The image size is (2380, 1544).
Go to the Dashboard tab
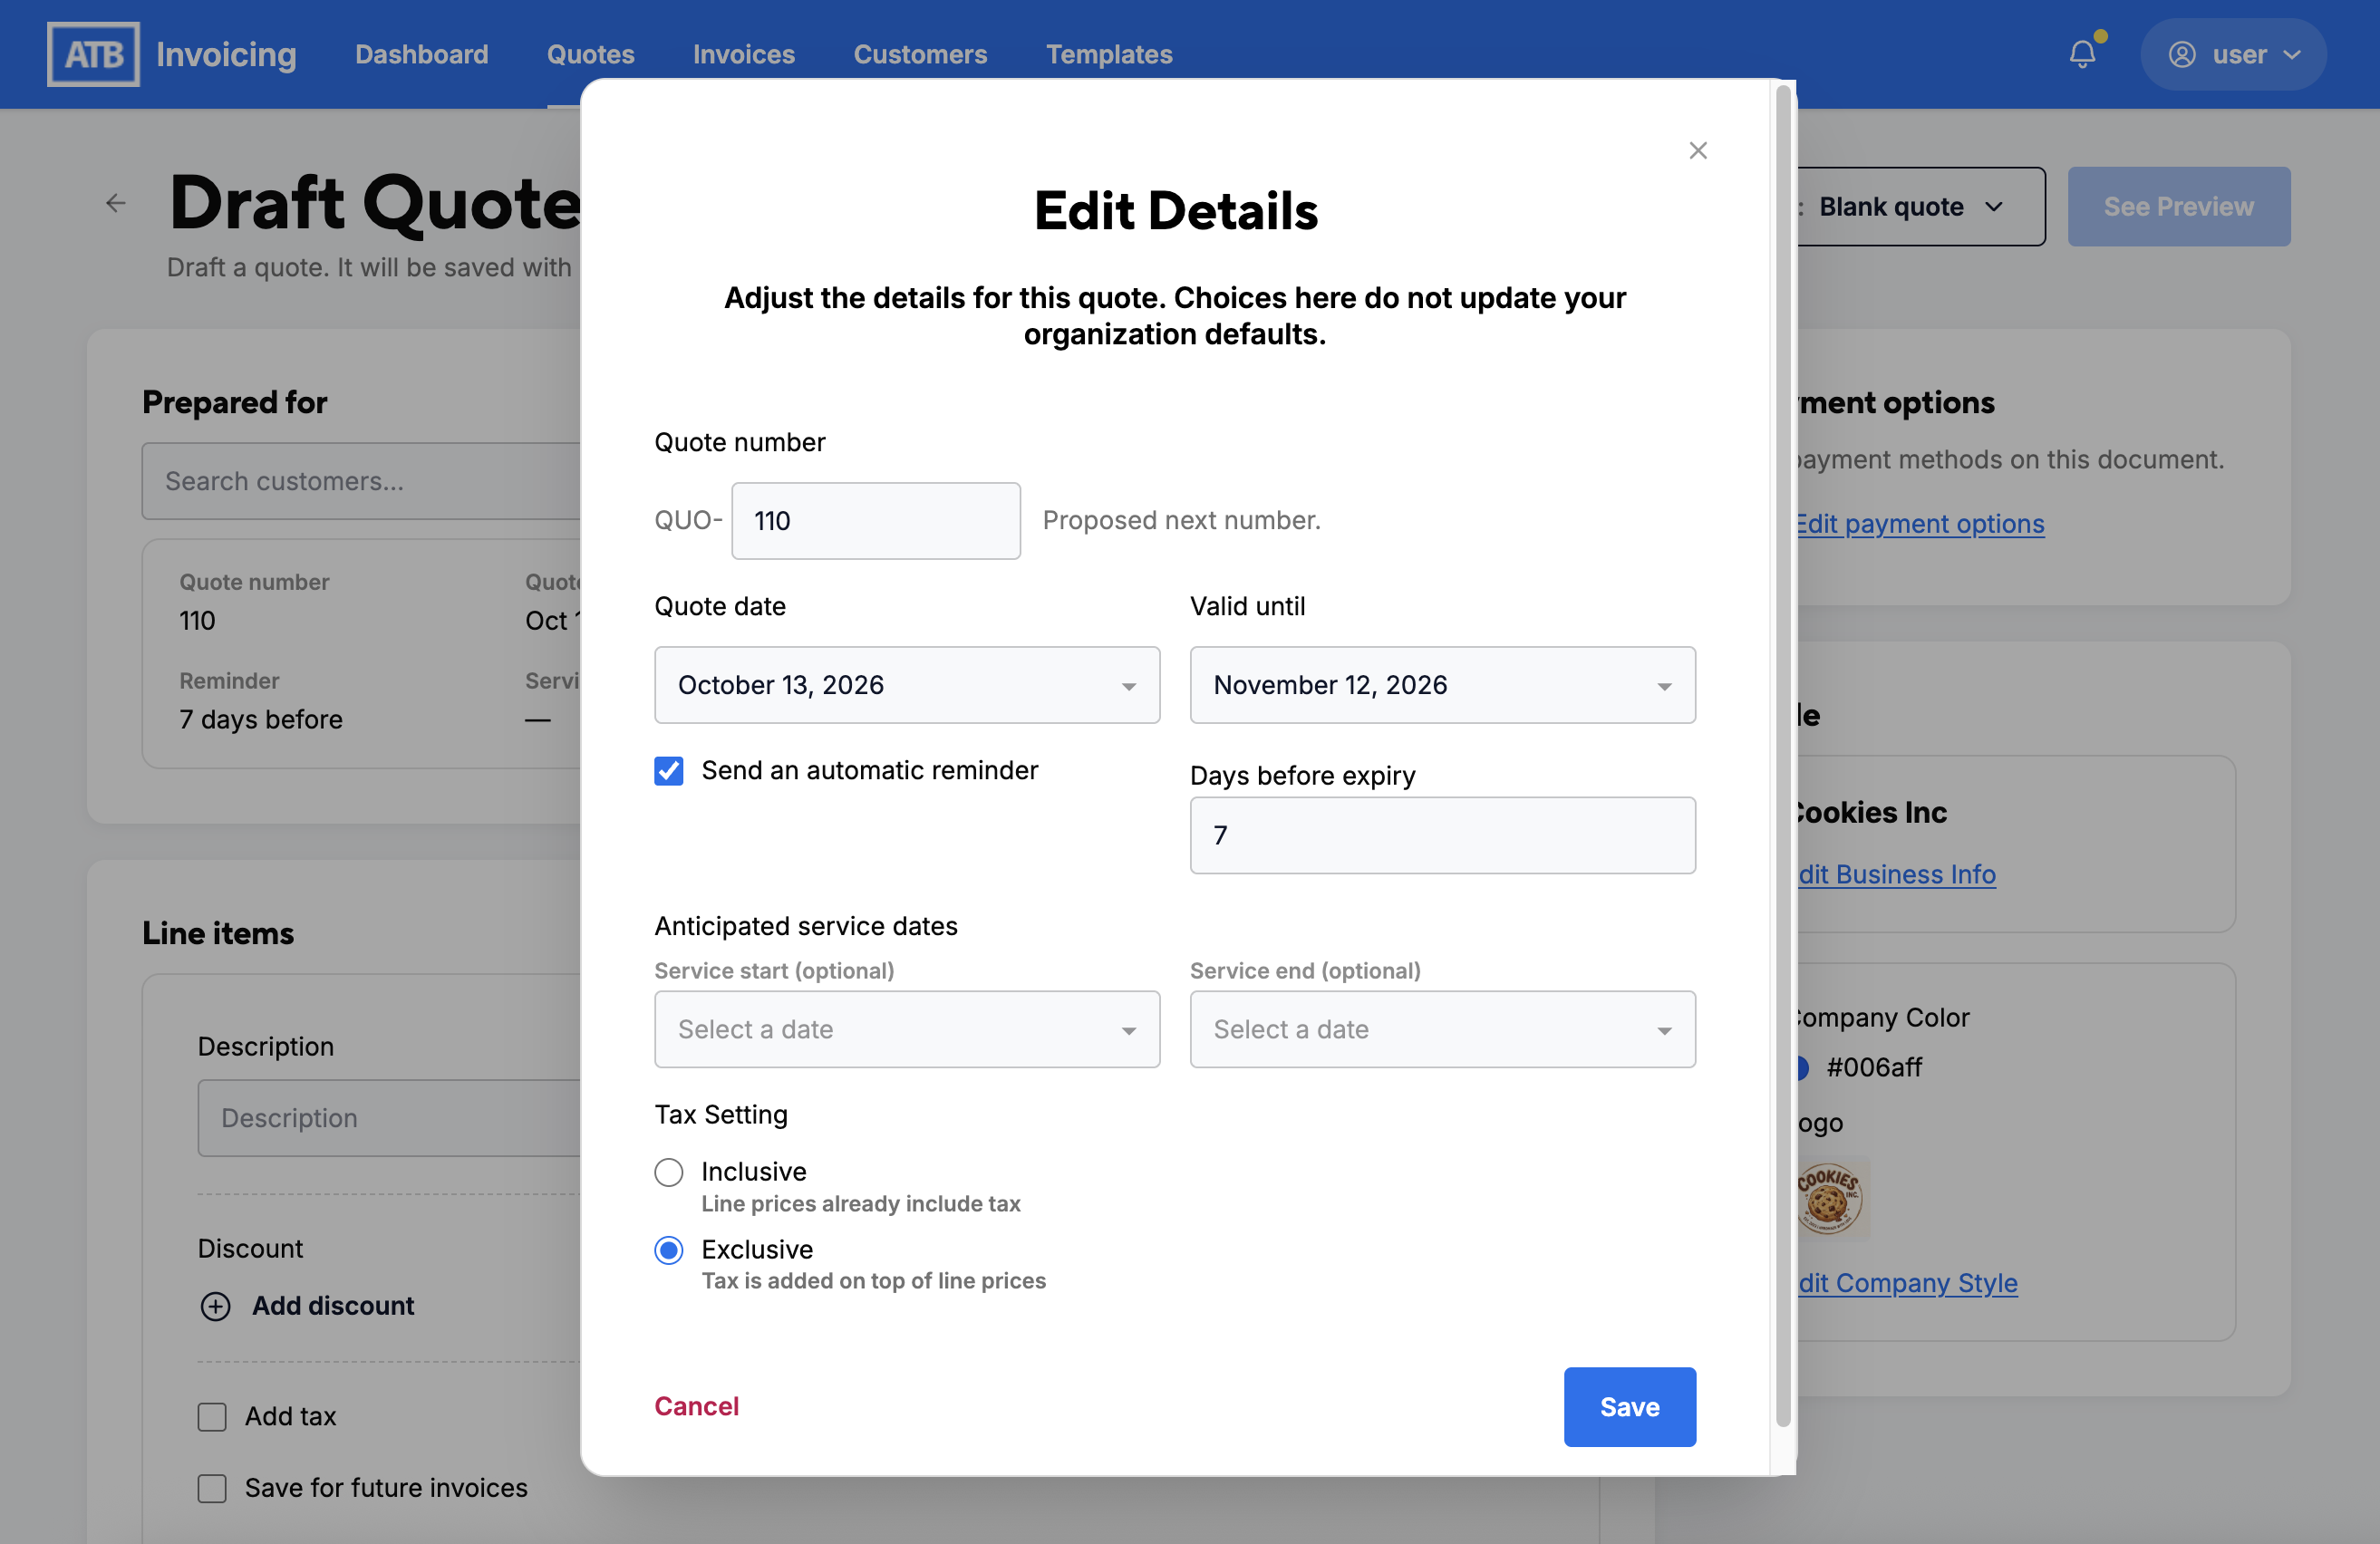[x=421, y=54]
